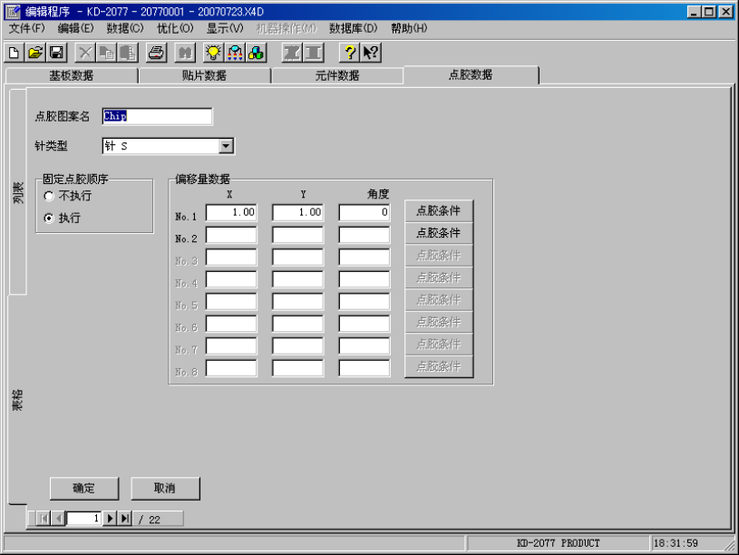Viewport: 739px width, 555px height.
Task: Switch to the 基板数据 tab
Action: tap(72, 75)
